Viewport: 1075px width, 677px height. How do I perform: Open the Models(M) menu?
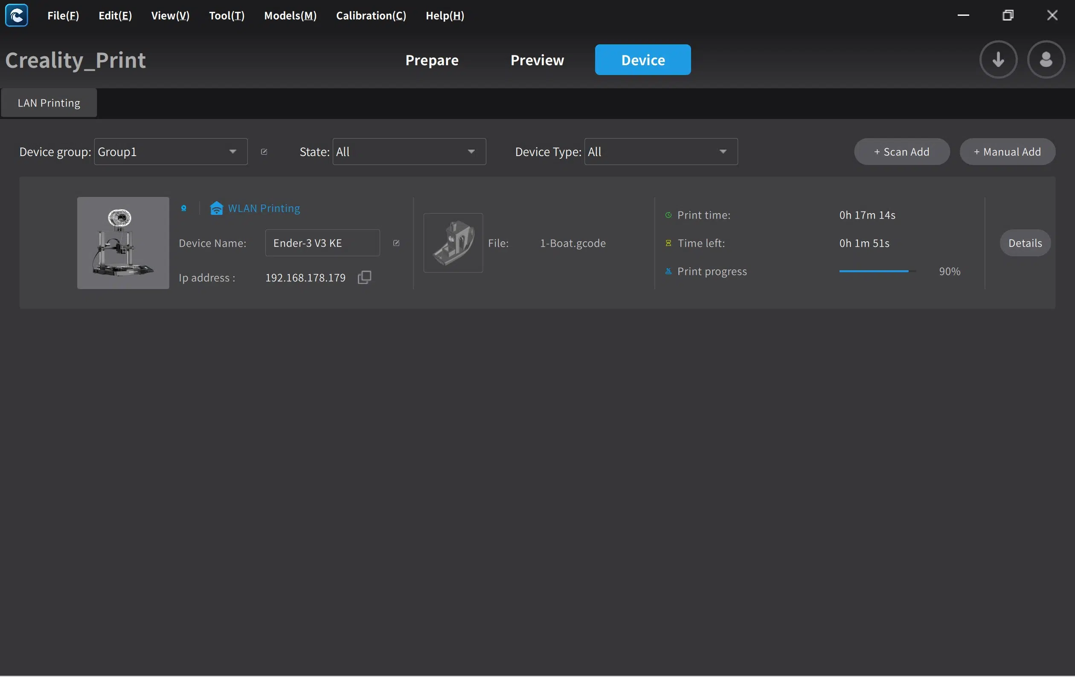[x=290, y=16]
